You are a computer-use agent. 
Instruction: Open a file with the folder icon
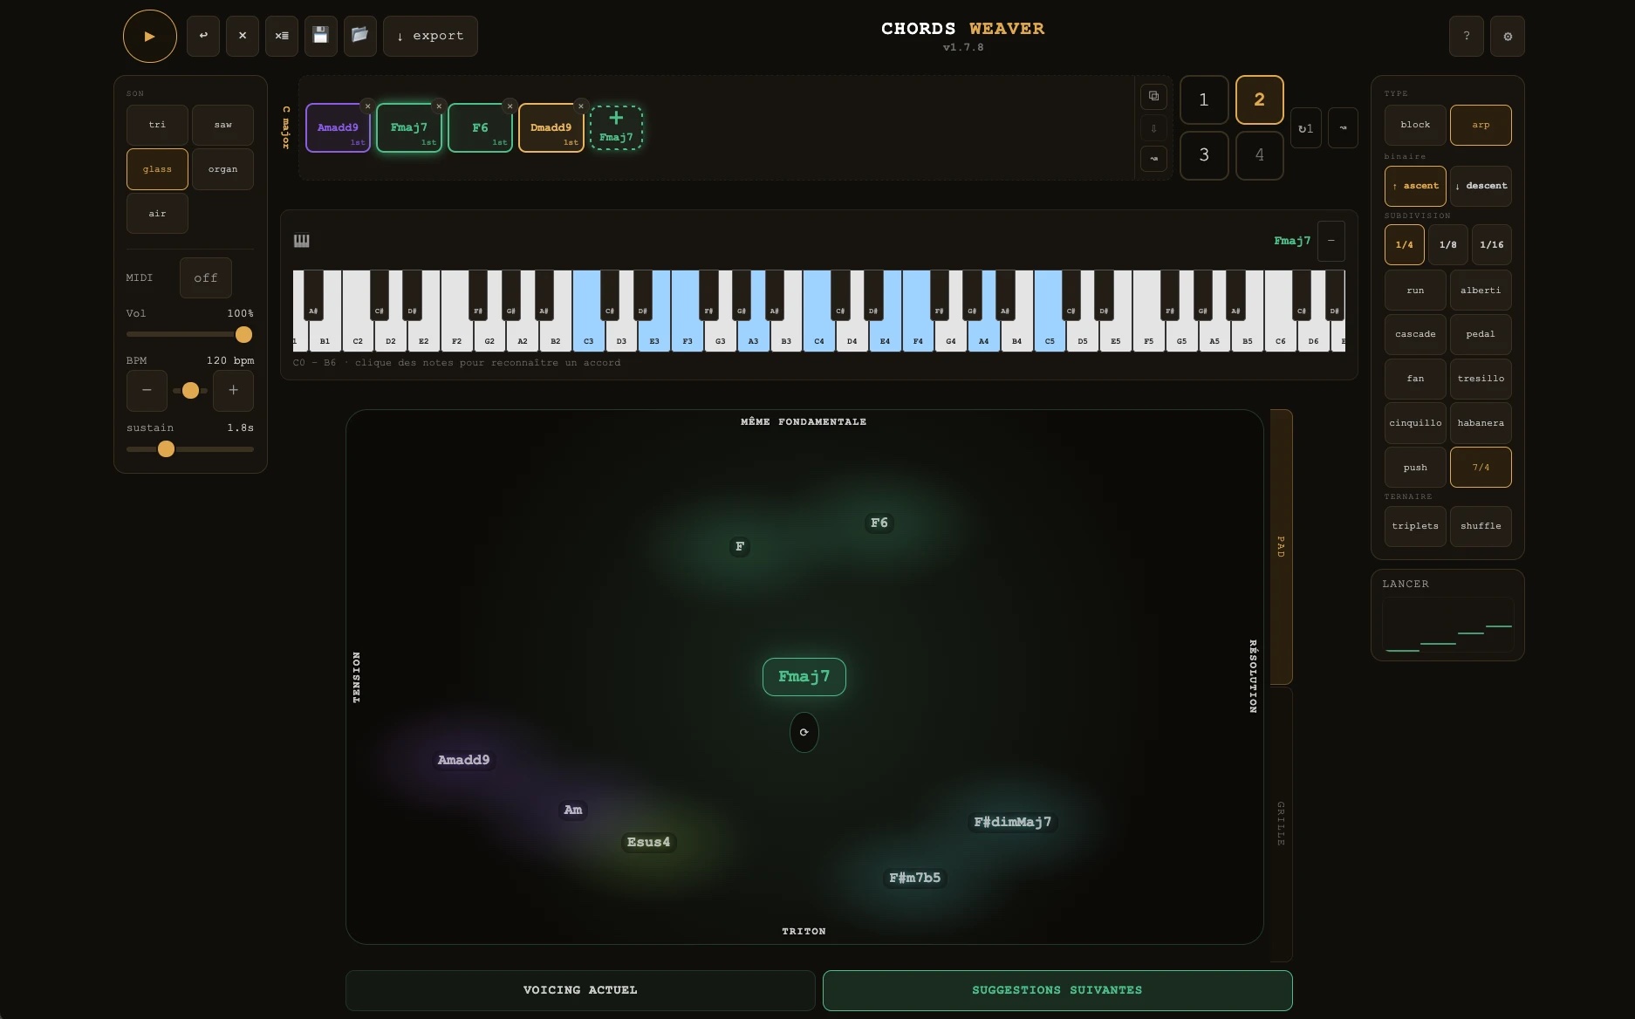(x=360, y=36)
